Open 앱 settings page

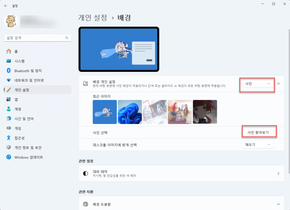point(38,99)
